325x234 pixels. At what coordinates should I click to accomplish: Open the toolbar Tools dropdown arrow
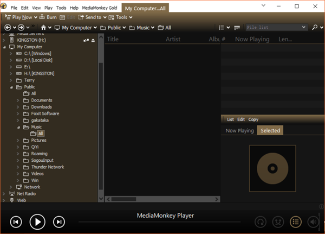(x=131, y=17)
